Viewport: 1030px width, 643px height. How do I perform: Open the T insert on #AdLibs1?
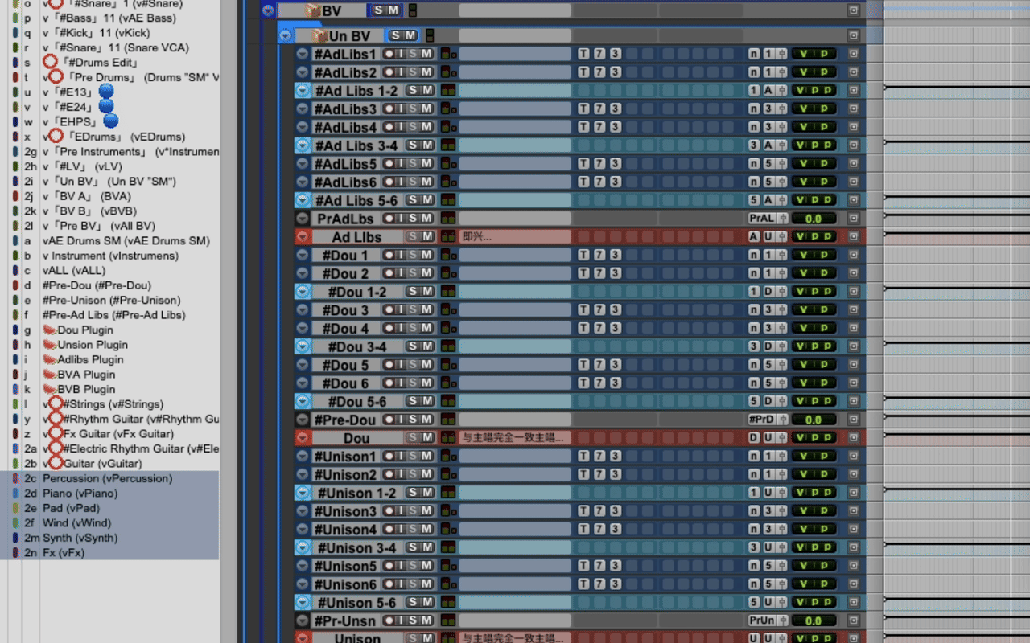[x=584, y=54]
